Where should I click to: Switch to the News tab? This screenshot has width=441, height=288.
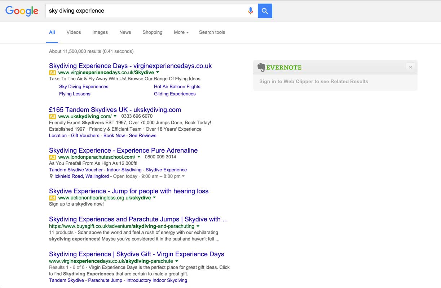125,32
